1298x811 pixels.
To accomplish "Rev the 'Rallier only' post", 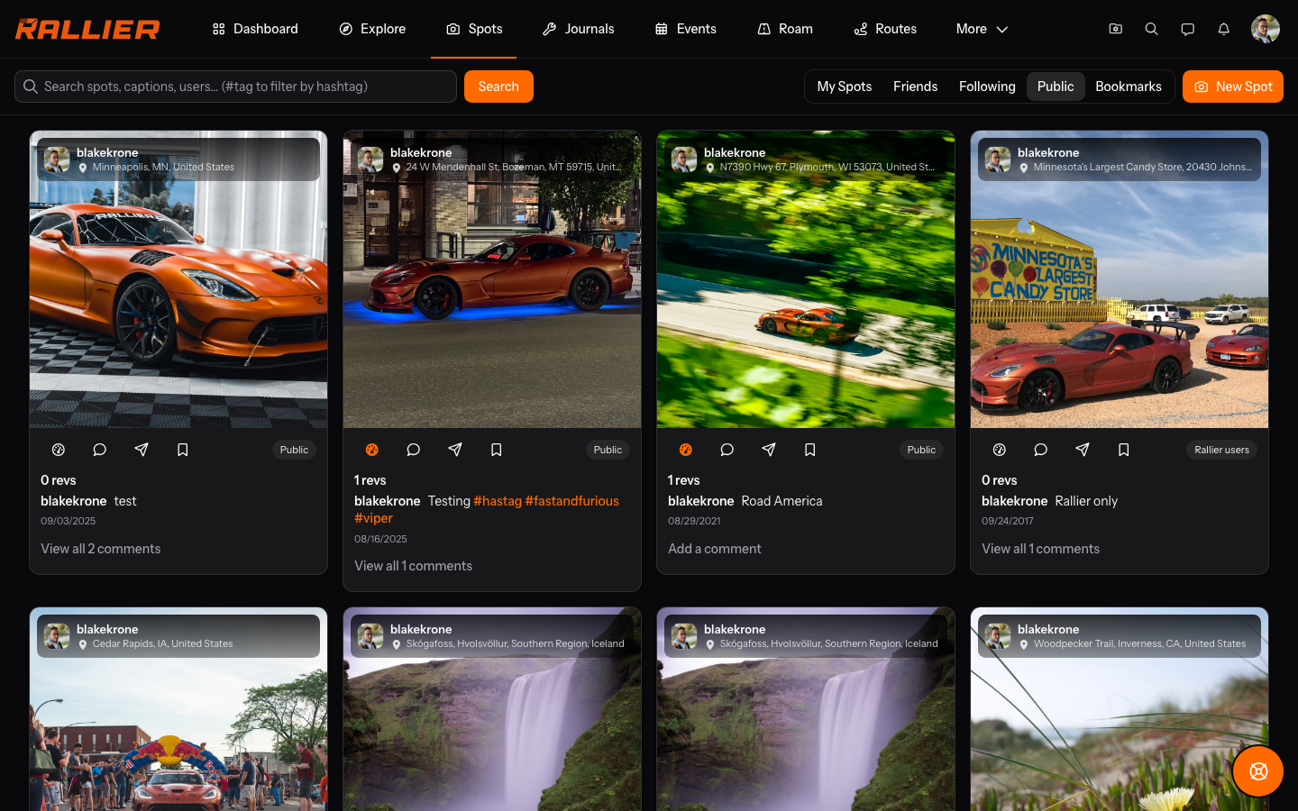I will pyautogui.click(x=1000, y=450).
